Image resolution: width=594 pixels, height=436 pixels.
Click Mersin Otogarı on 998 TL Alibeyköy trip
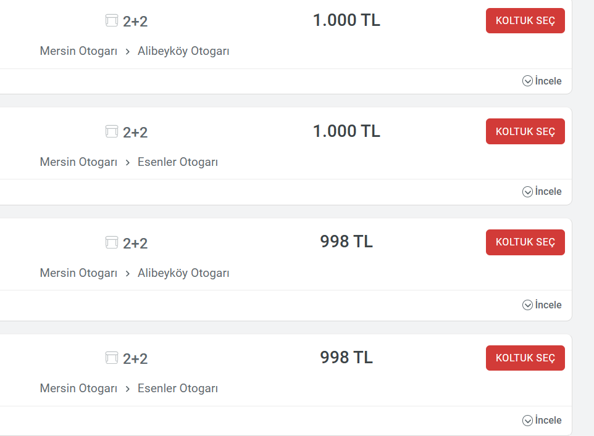(x=78, y=273)
